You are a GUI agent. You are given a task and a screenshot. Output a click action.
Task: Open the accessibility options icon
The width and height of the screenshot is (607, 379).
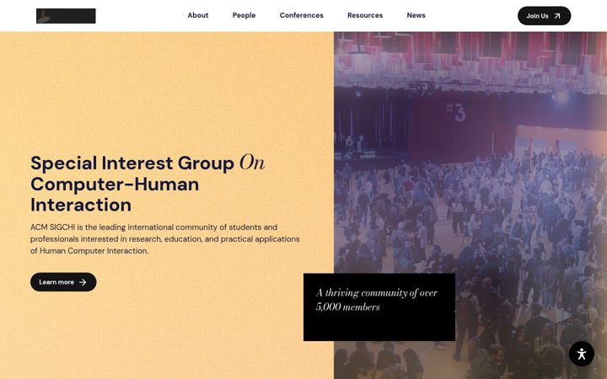581,354
